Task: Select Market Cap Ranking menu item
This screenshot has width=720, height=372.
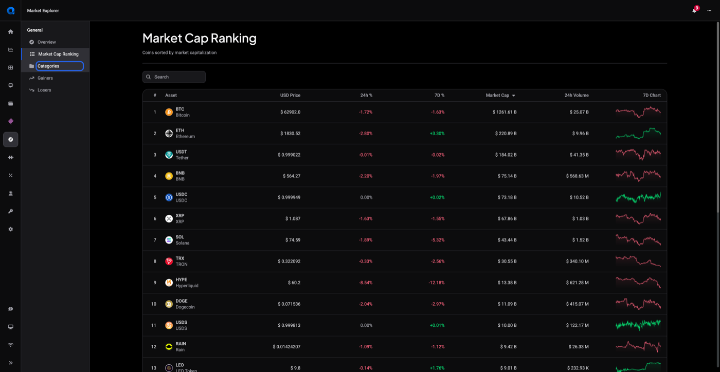Action: [55, 54]
